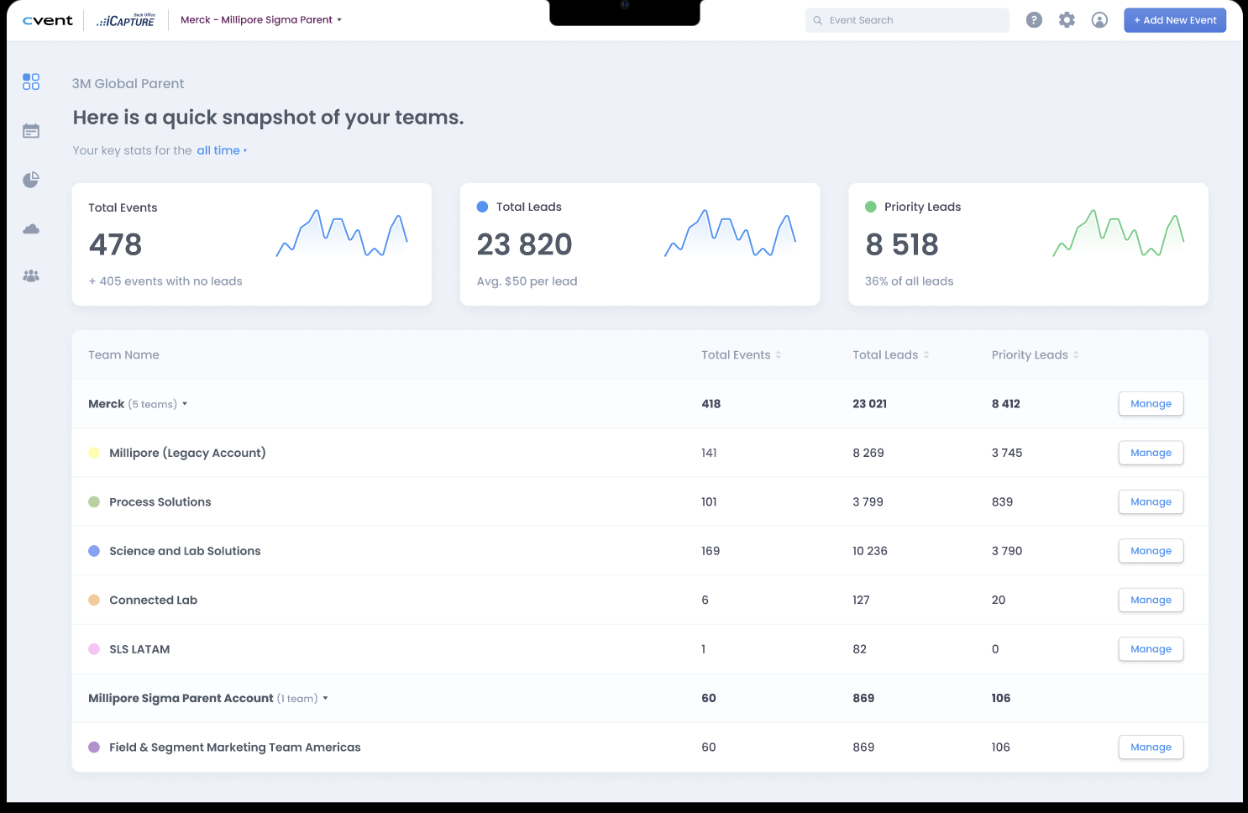Select the Science and Lab Solutions name

[x=185, y=551]
